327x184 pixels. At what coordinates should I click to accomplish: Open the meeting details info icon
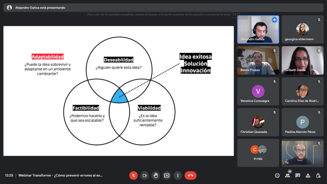coord(277,175)
